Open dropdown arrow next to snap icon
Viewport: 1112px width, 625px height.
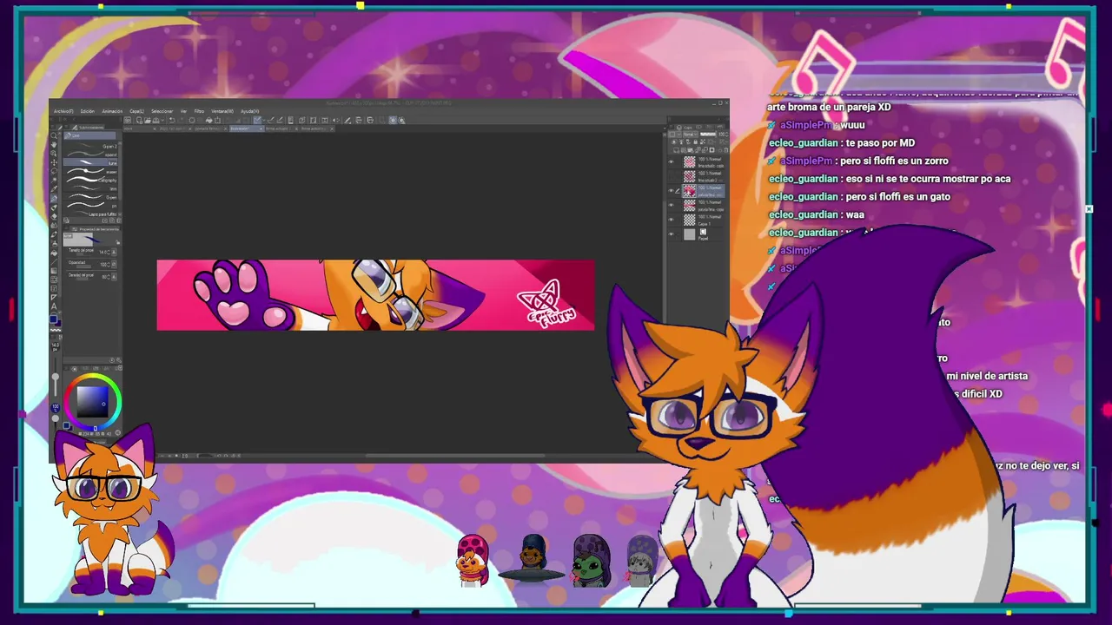(x=264, y=120)
